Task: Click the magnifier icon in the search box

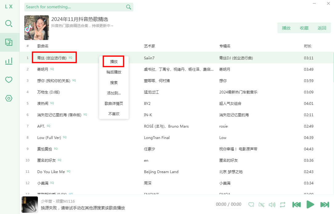Action: [129, 7]
